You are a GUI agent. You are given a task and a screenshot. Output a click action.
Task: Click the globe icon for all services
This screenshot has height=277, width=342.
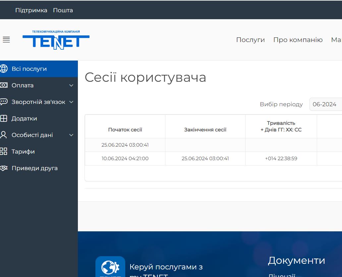[4, 69]
